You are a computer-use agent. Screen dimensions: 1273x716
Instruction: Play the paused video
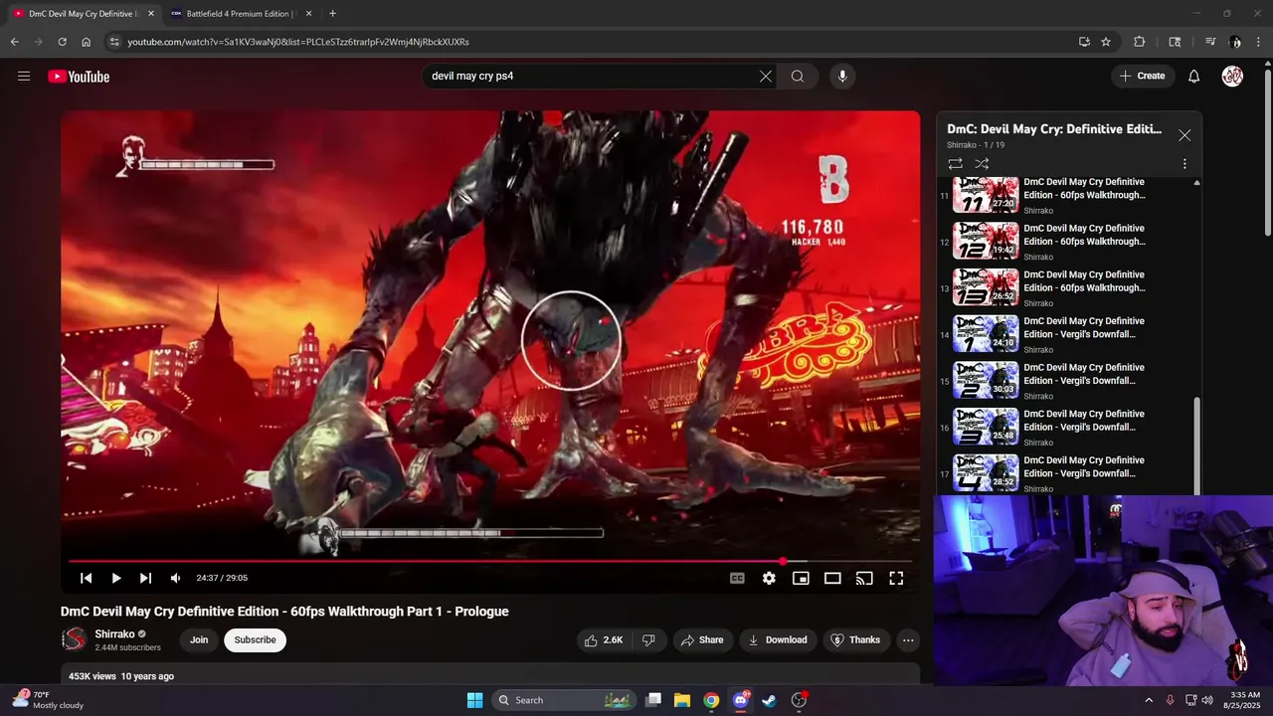[x=115, y=578]
